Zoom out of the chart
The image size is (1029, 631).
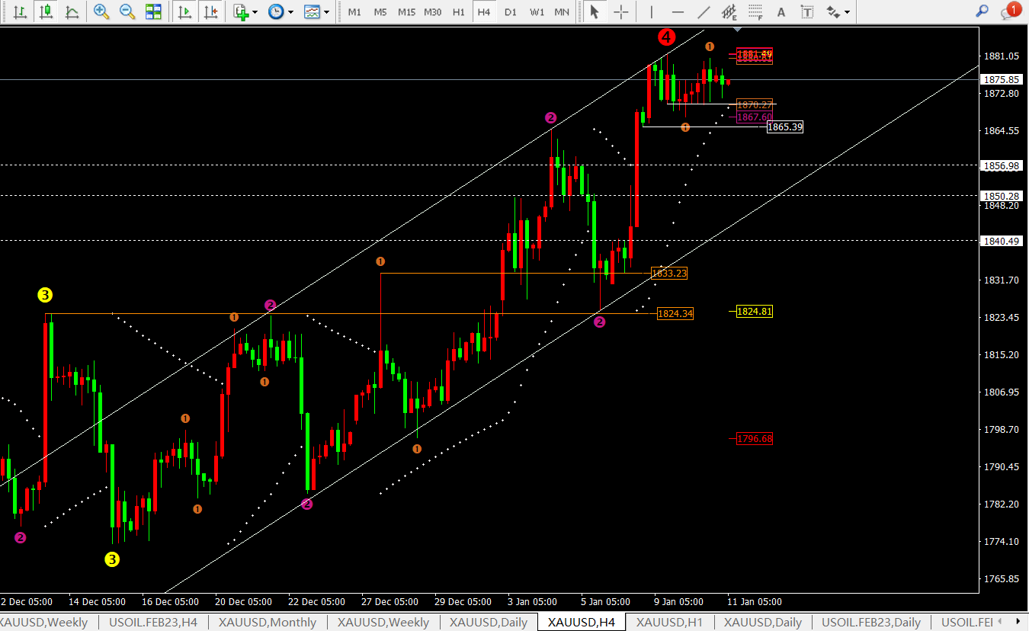click(x=127, y=11)
